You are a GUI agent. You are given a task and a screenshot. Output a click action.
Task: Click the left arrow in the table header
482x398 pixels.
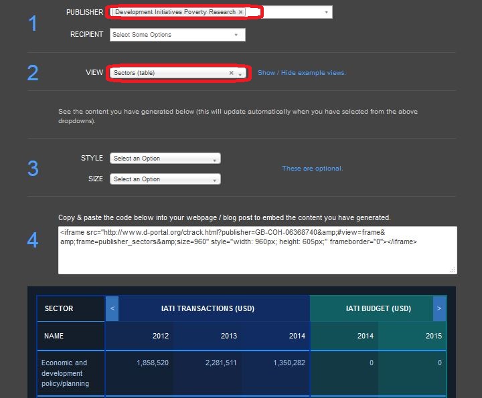(x=112, y=308)
